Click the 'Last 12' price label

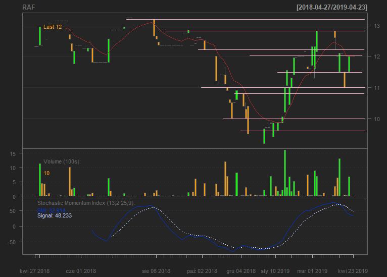click(53, 27)
